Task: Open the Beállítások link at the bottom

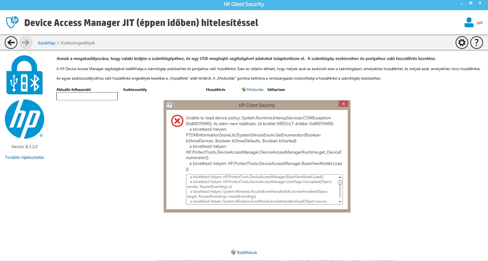Action: (247, 252)
